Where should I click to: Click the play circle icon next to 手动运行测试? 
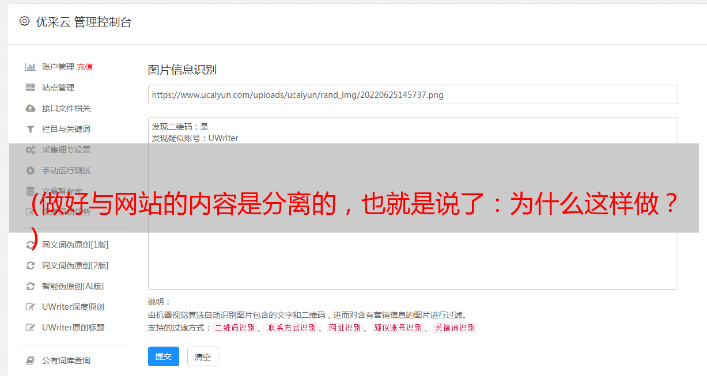[x=31, y=170]
